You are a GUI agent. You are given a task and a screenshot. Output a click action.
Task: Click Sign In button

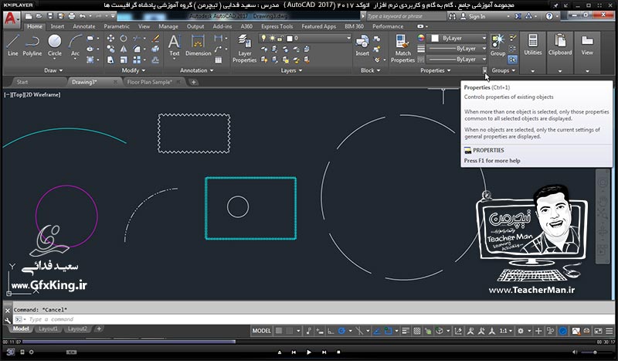pyautogui.click(x=474, y=16)
